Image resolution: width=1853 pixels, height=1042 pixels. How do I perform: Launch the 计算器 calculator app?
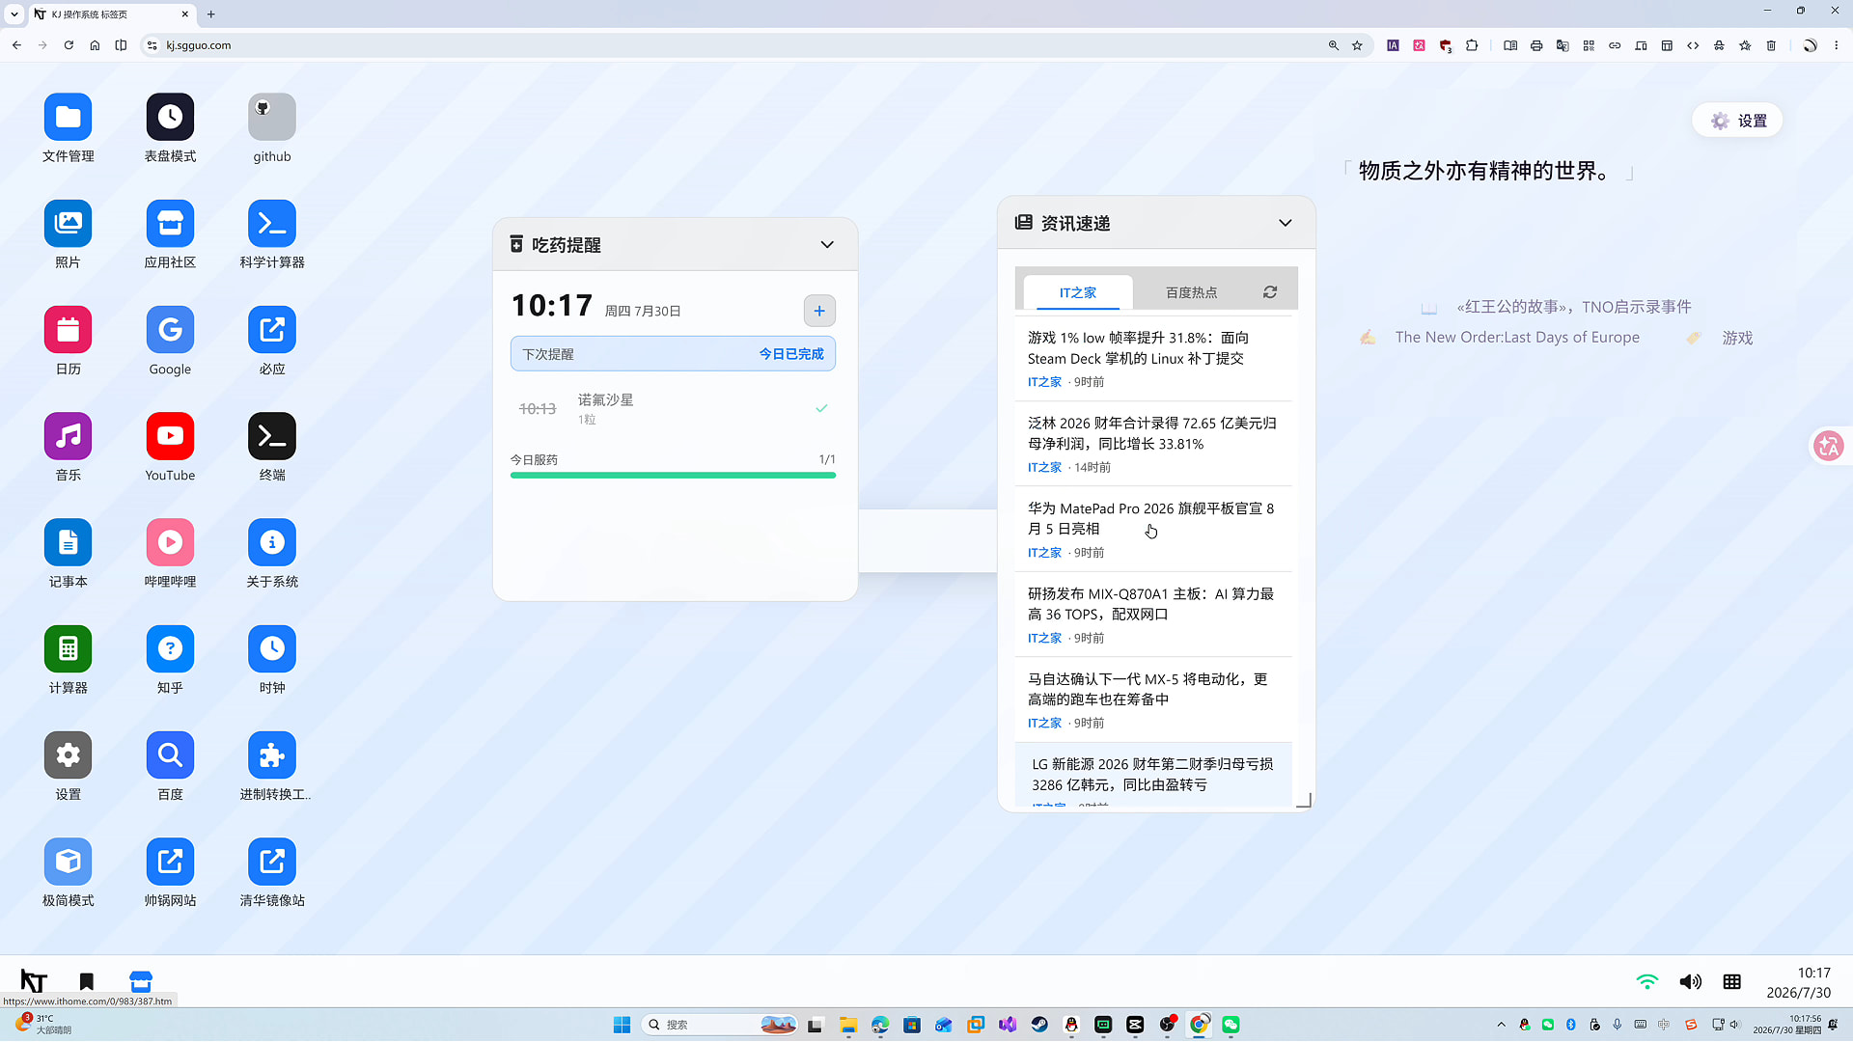click(68, 648)
